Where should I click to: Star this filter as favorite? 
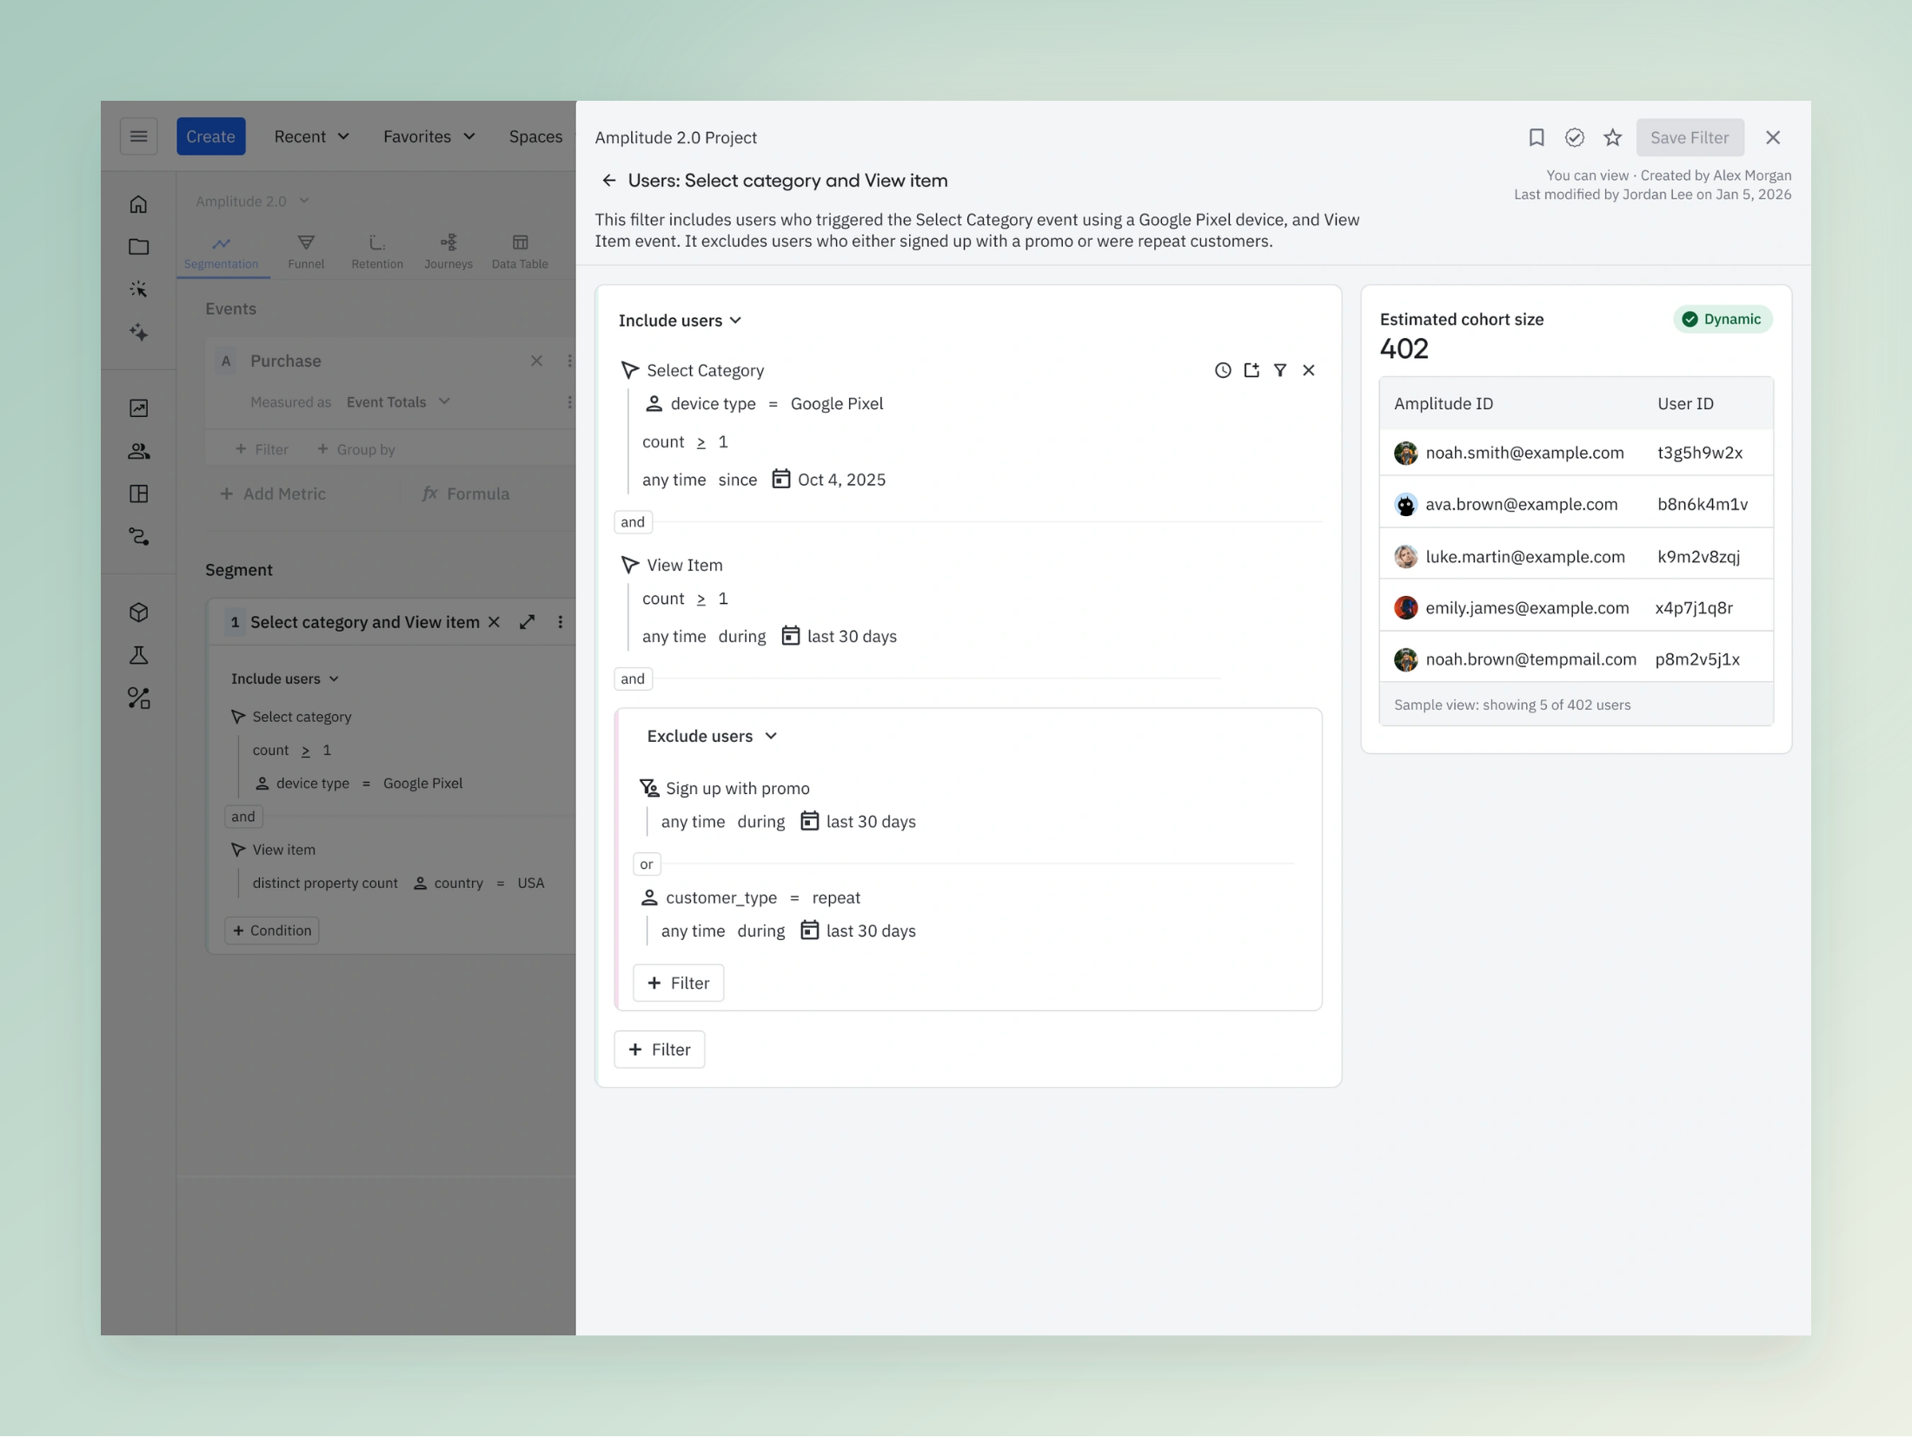tap(1612, 137)
